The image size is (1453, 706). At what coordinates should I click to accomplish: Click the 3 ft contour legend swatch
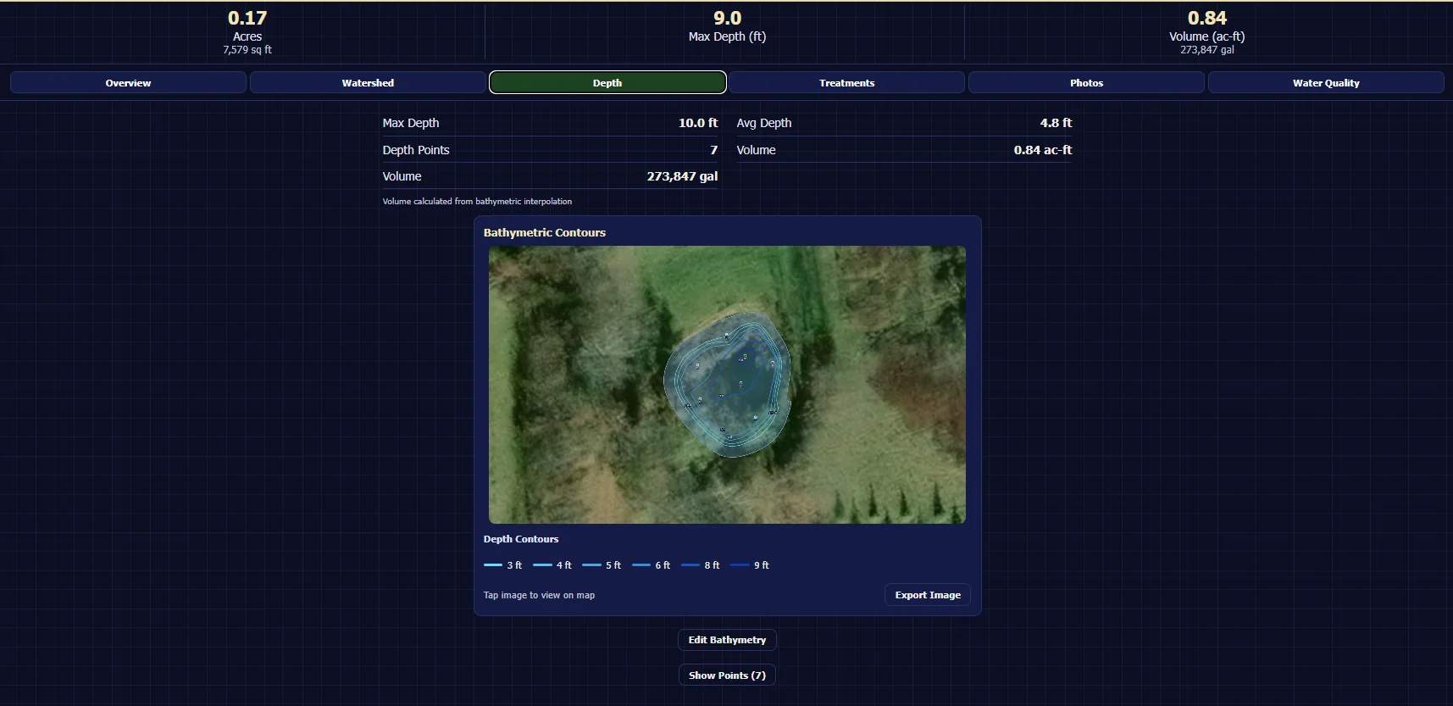tap(493, 565)
